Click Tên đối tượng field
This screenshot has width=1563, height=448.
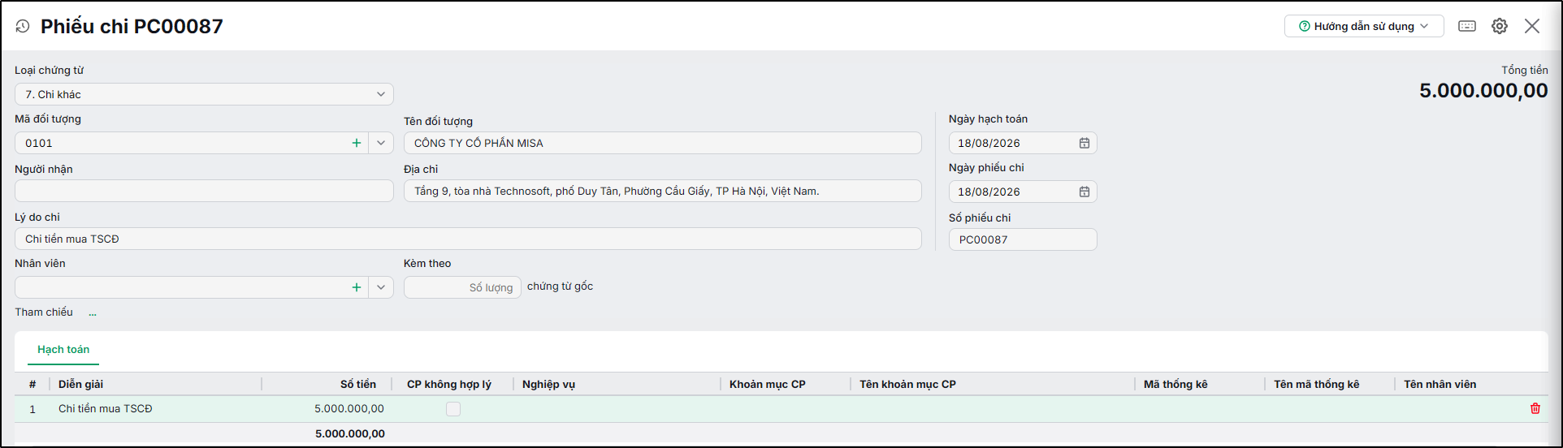tap(663, 143)
